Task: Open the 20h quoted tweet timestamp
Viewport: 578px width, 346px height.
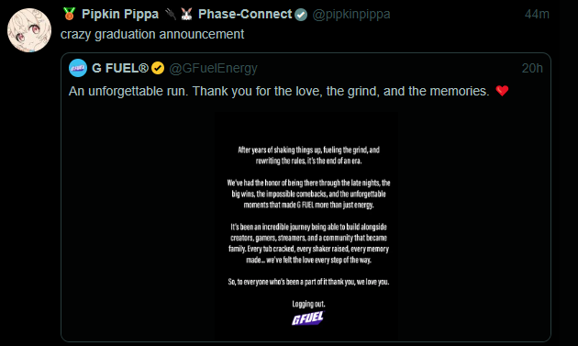Action: [x=532, y=68]
